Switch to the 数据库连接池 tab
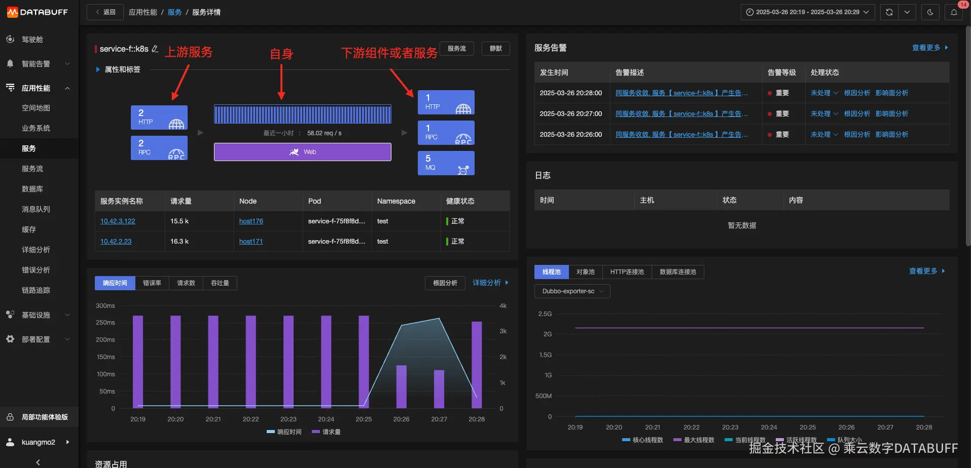 click(x=678, y=272)
